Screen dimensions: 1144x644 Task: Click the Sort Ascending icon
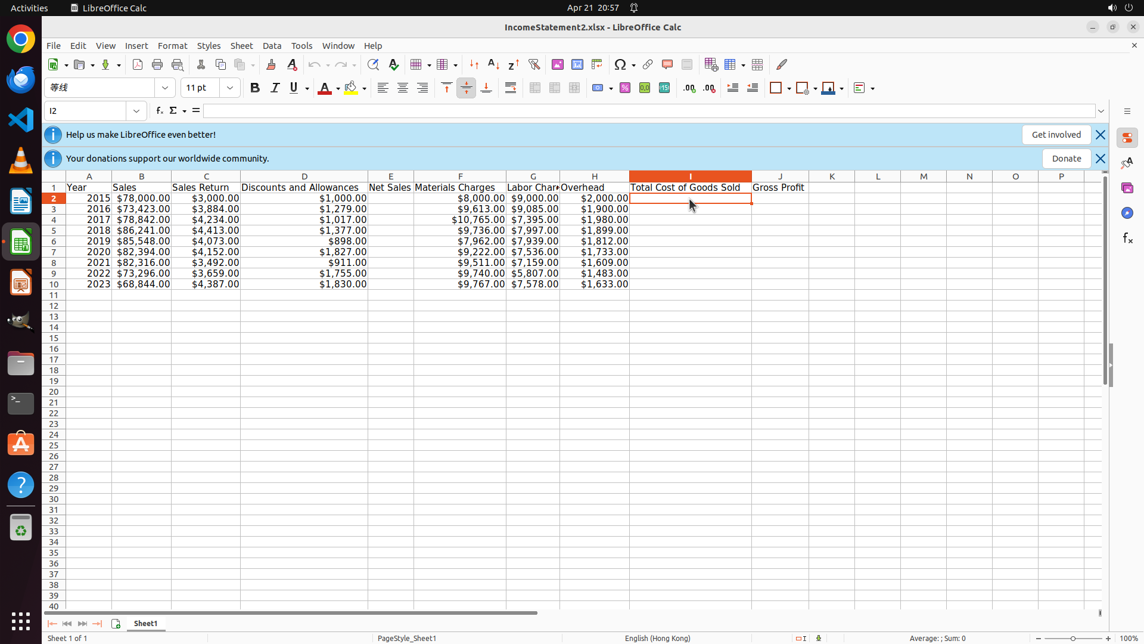pos(493,64)
